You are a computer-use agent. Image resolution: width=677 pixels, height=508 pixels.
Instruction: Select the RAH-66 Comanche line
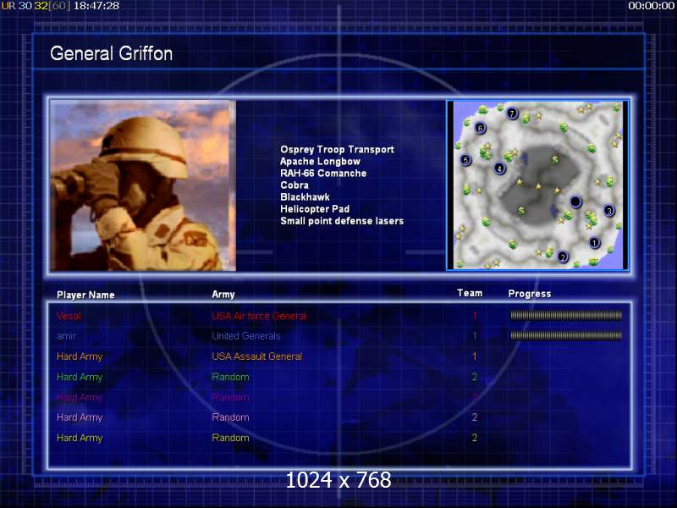(323, 174)
